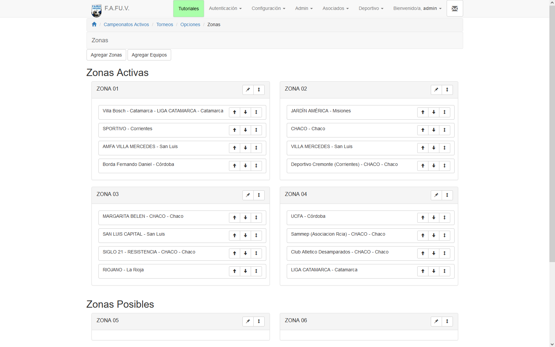This screenshot has height=347, width=555.
Task: Move LIGA CATAMARCA - Catamarca up
Action: 423,271
